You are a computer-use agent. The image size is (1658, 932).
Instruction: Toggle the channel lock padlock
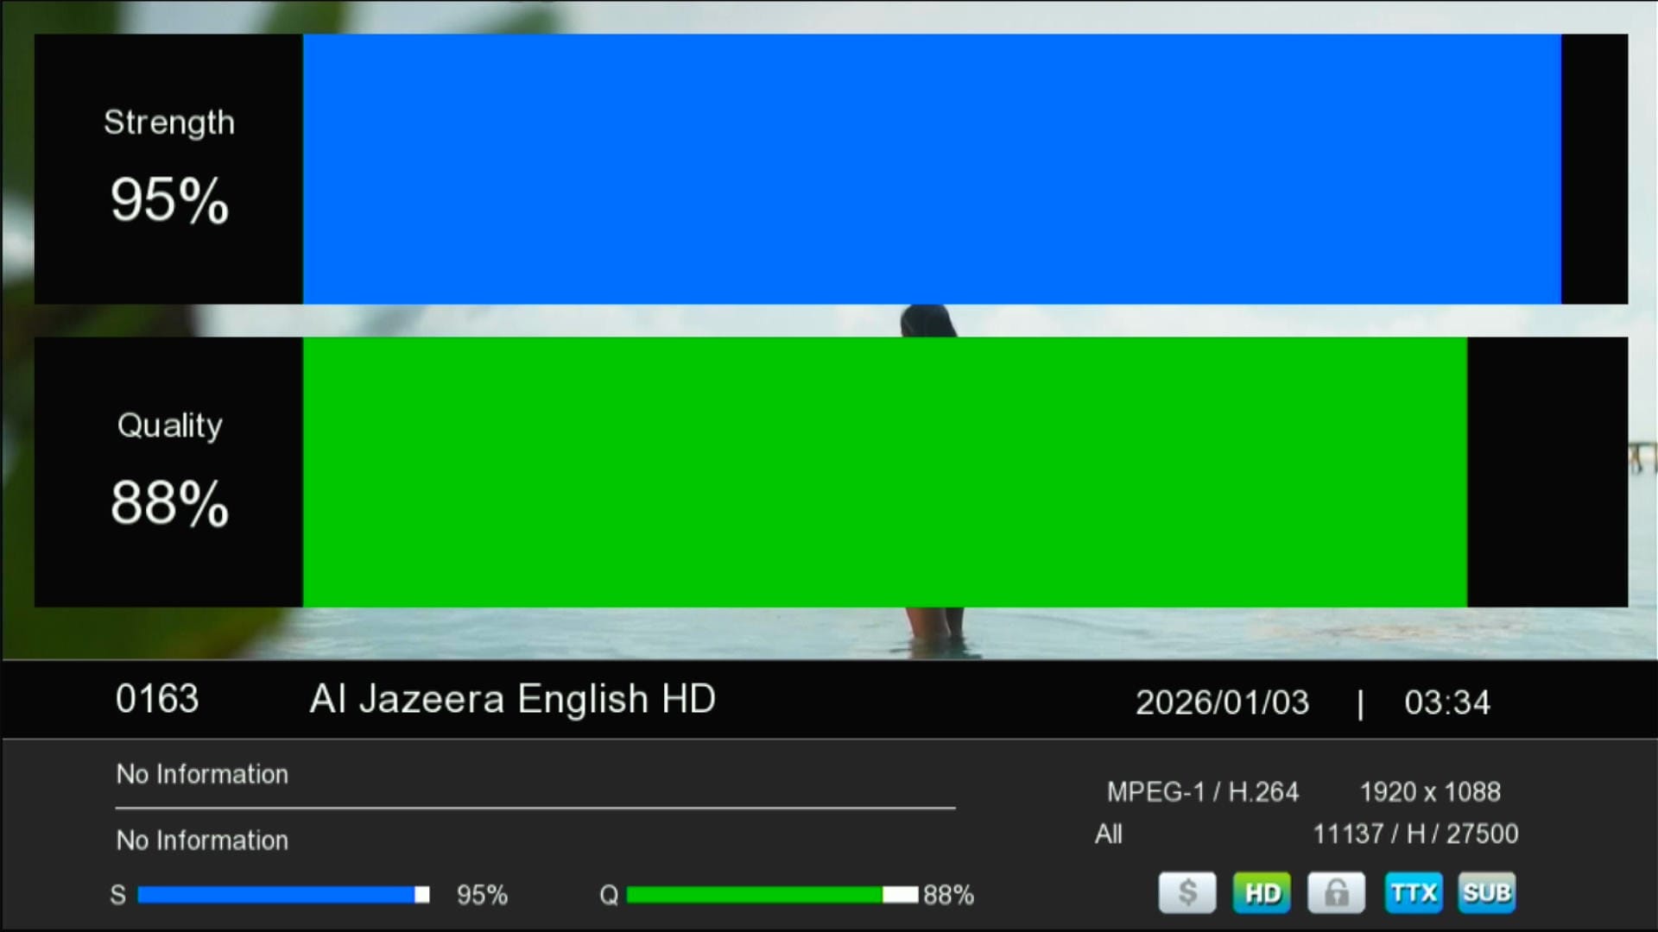[x=1336, y=893]
